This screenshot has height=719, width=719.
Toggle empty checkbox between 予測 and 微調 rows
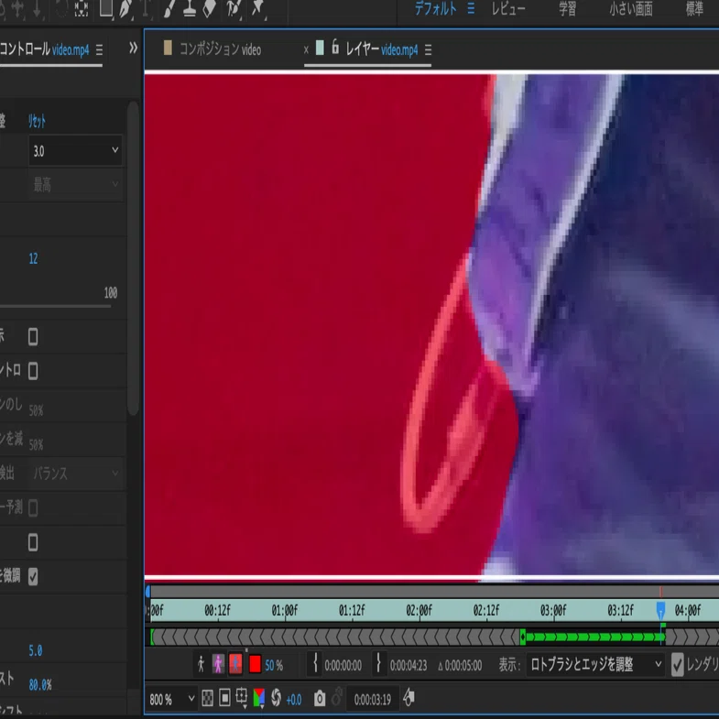(33, 542)
